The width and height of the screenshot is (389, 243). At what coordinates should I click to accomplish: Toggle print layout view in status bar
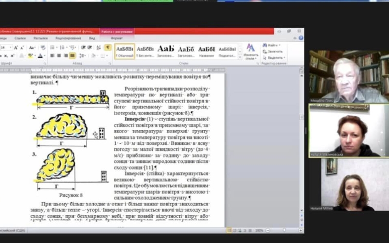click(x=230, y=230)
